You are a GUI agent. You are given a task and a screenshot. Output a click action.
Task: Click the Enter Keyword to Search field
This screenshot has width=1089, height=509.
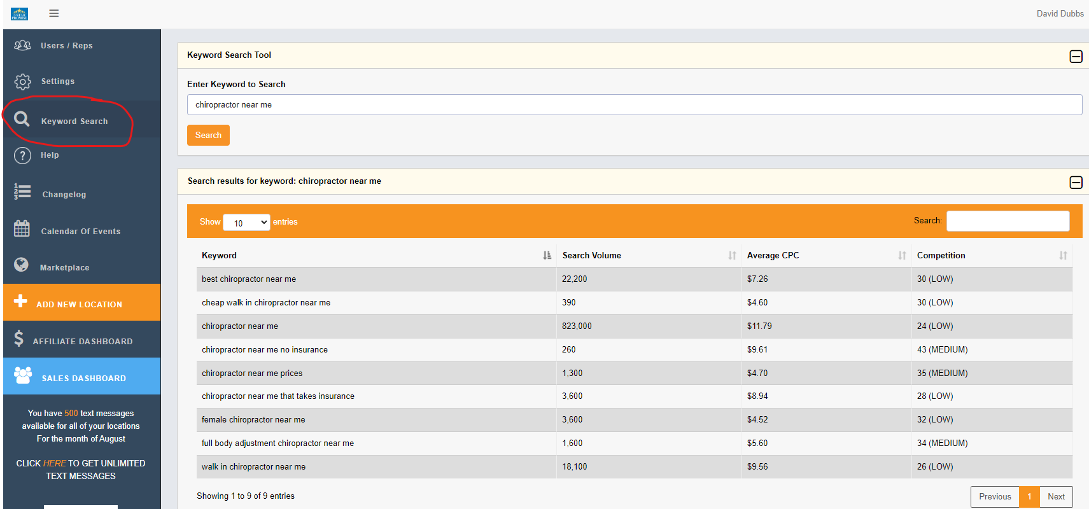(634, 105)
